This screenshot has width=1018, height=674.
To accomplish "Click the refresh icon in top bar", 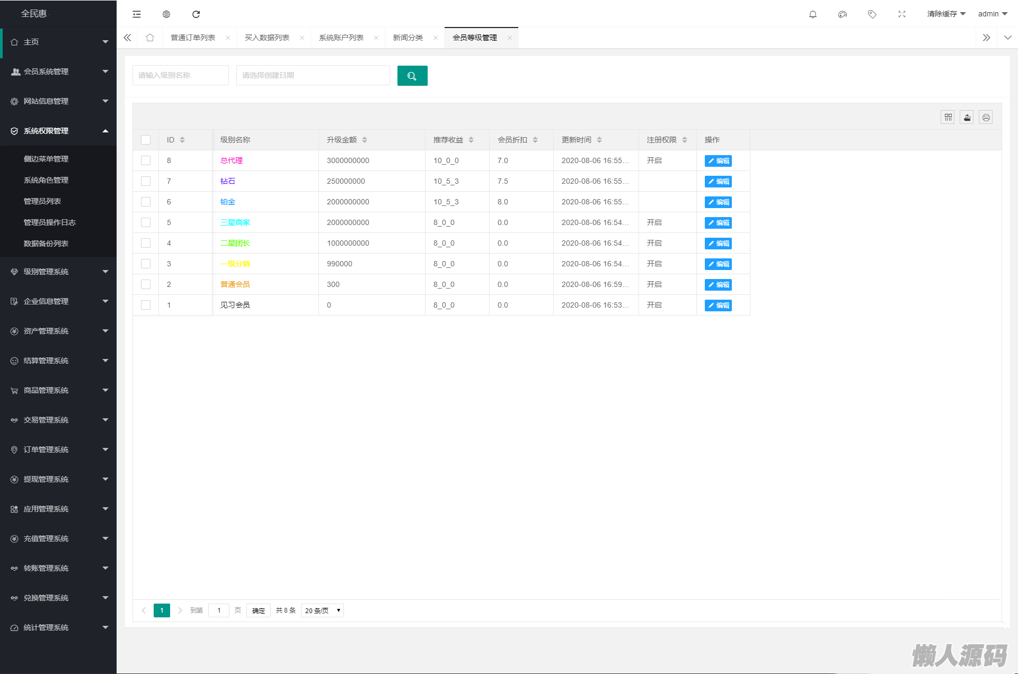I will pyautogui.click(x=196, y=14).
